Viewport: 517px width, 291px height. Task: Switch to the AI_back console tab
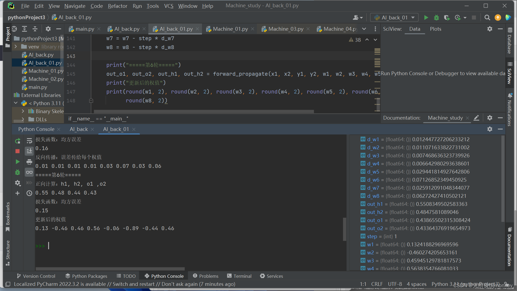(x=79, y=129)
